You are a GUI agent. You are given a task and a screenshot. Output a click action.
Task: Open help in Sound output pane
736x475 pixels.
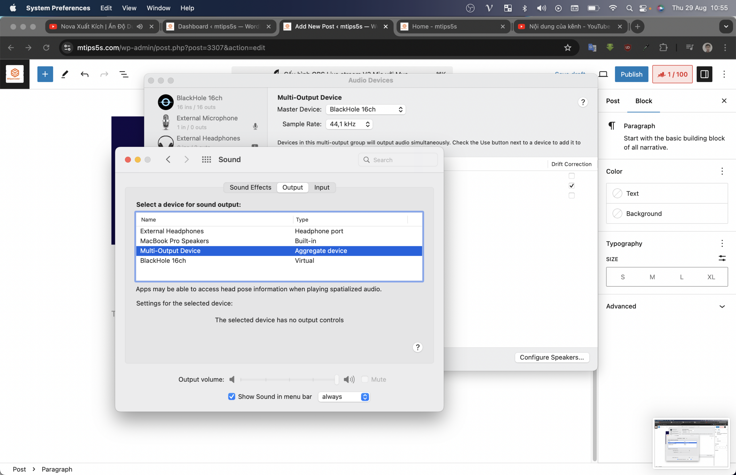[x=417, y=347]
